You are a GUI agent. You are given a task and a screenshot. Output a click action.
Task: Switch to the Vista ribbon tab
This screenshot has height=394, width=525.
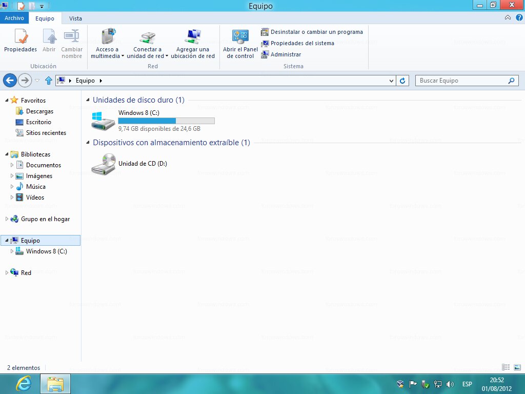[75, 18]
